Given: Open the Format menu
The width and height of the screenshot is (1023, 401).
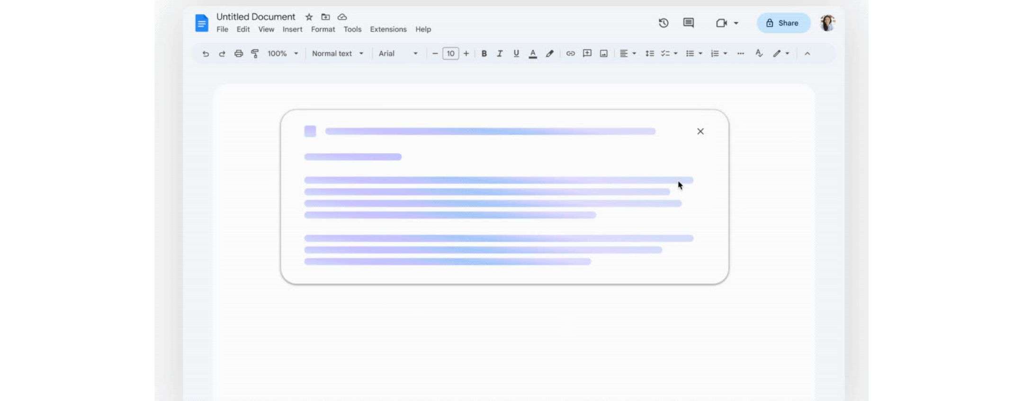Looking at the screenshot, I should pos(323,29).
